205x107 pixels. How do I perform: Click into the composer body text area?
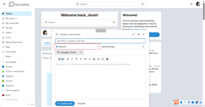(100, 81)
